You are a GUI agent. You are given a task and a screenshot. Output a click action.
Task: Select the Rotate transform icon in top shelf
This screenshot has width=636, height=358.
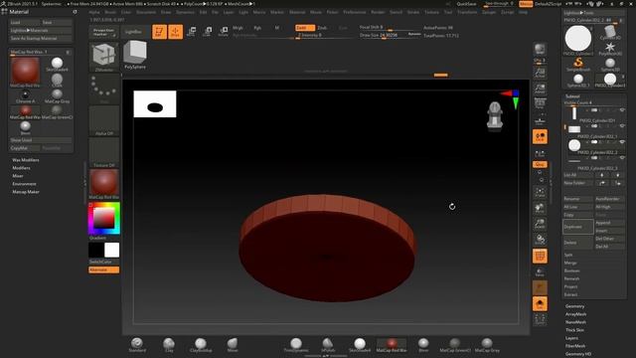[223, 32]
